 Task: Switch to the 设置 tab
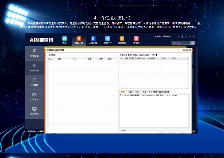click(130, 92)
